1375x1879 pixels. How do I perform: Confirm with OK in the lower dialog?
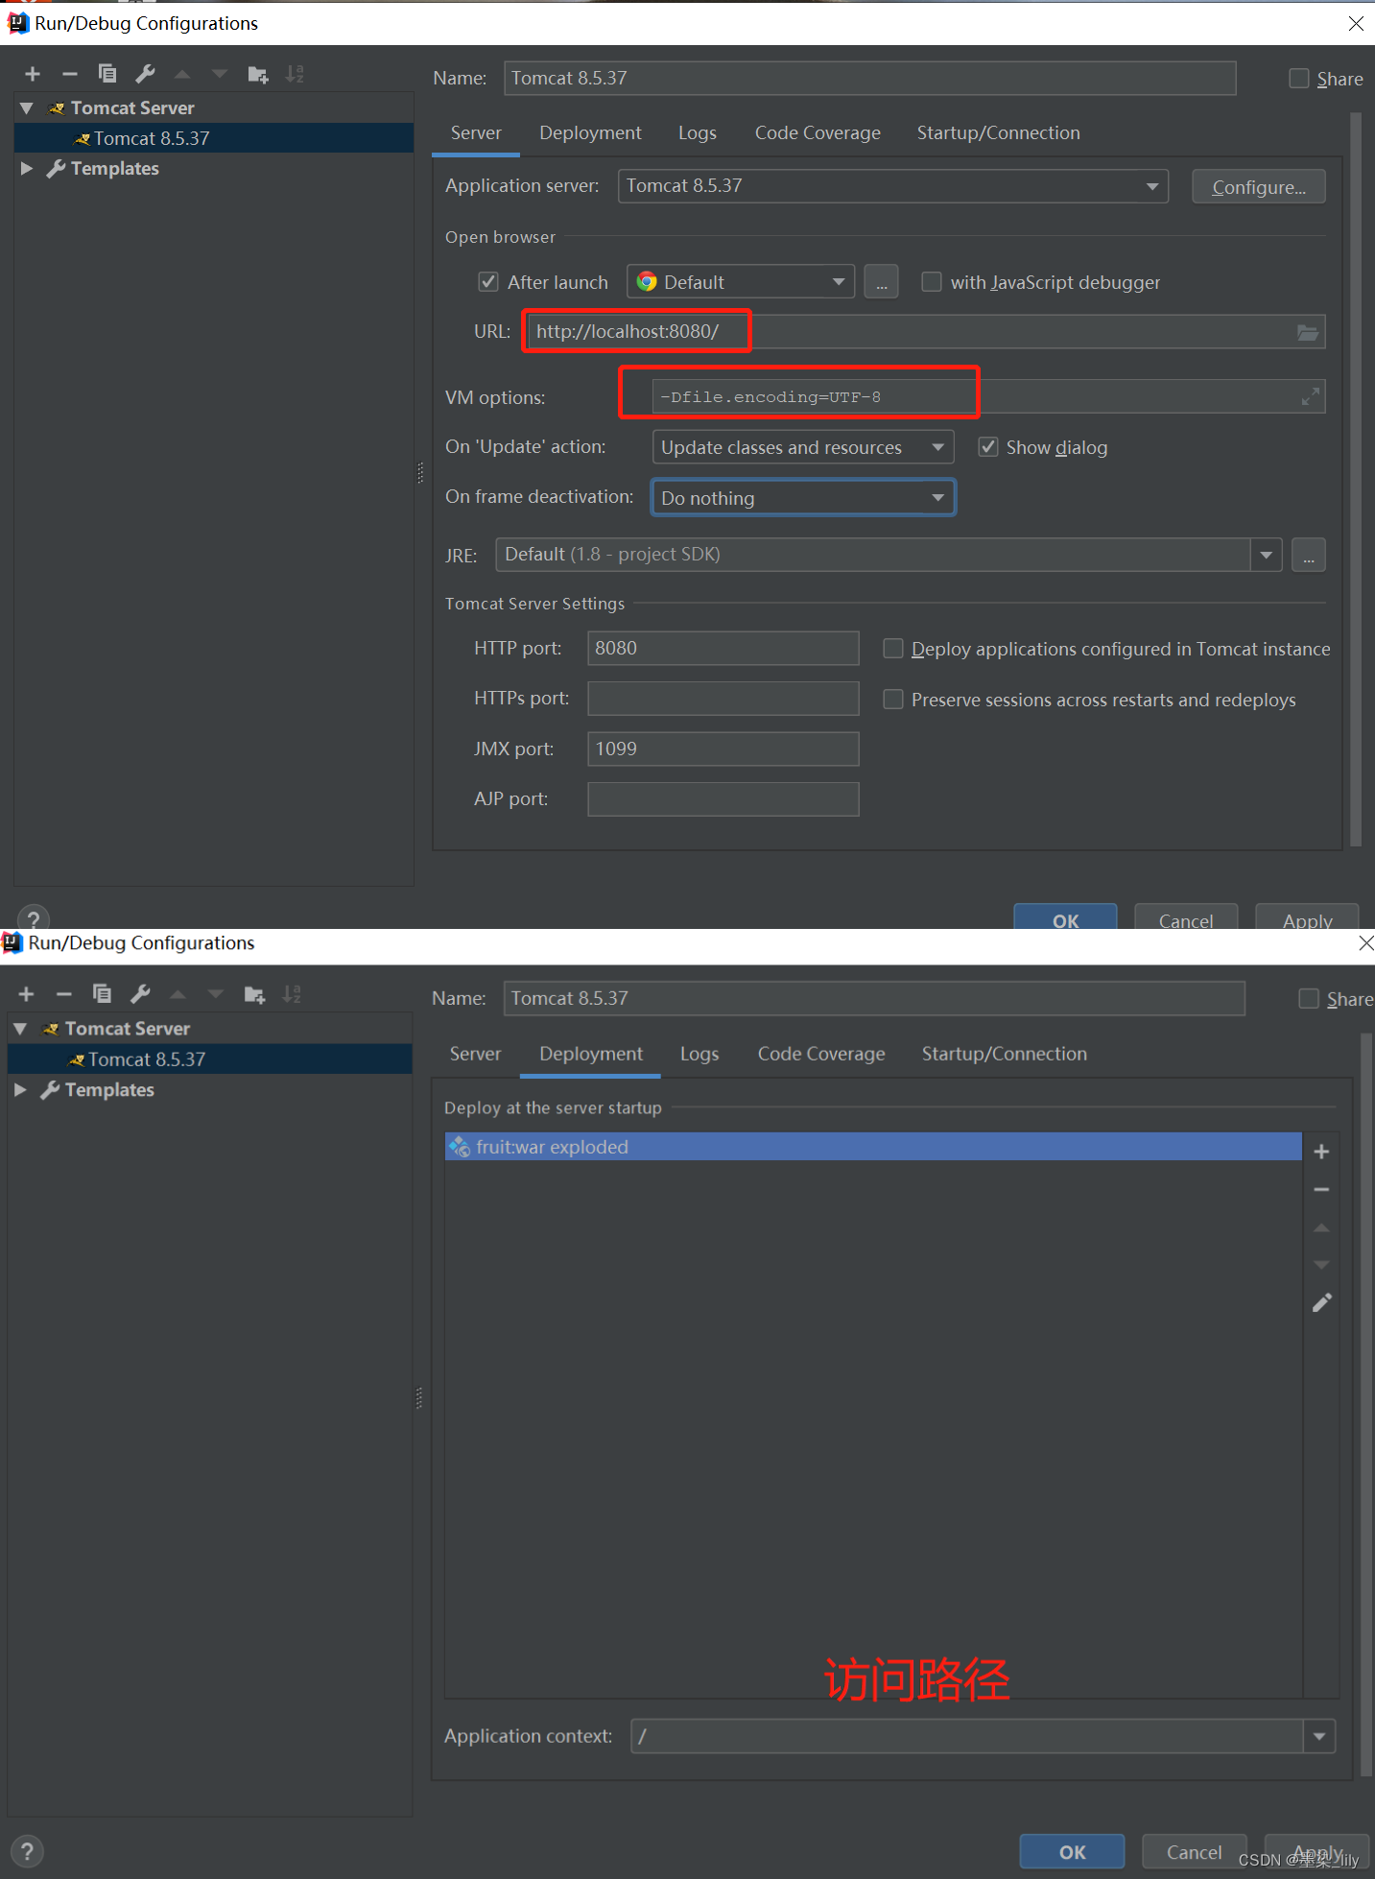[1072, 1852]
